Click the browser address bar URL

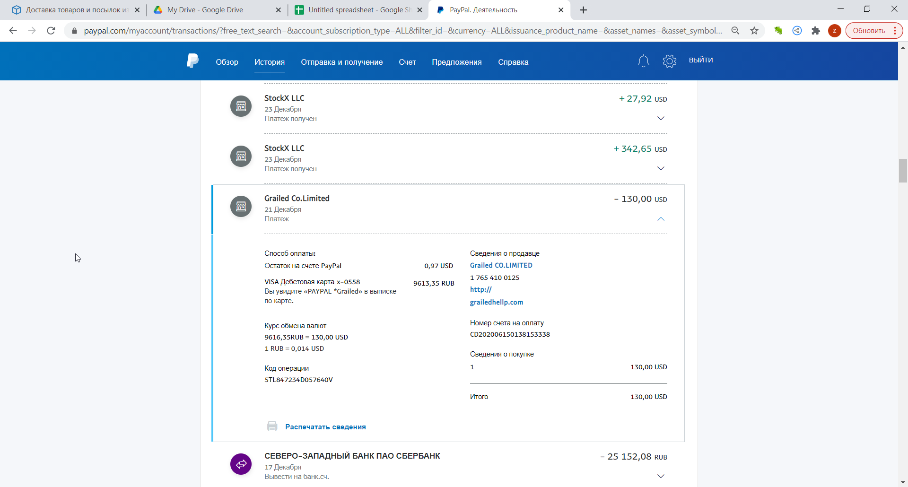click(402, 31)
